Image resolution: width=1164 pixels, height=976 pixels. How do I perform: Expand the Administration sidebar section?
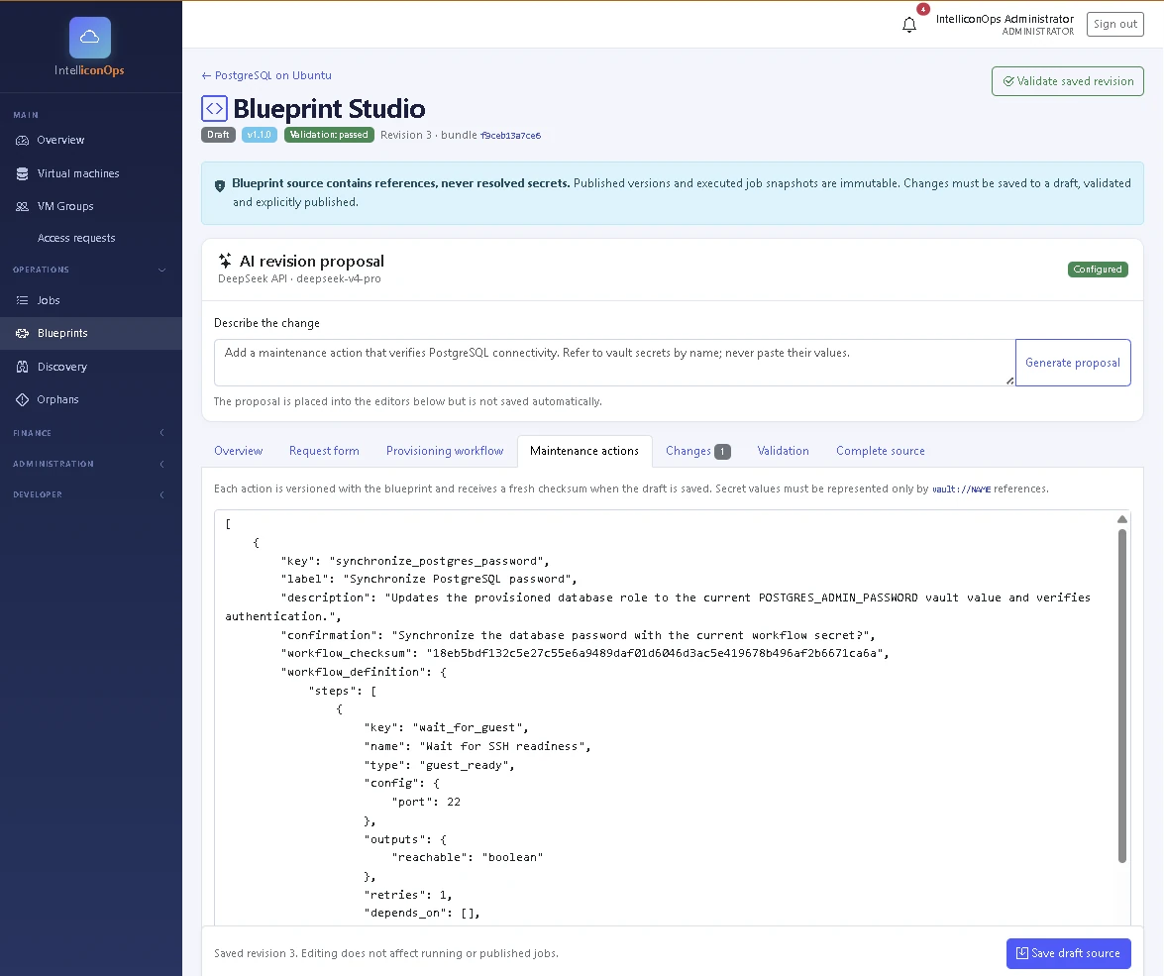(x=161, y=464)
